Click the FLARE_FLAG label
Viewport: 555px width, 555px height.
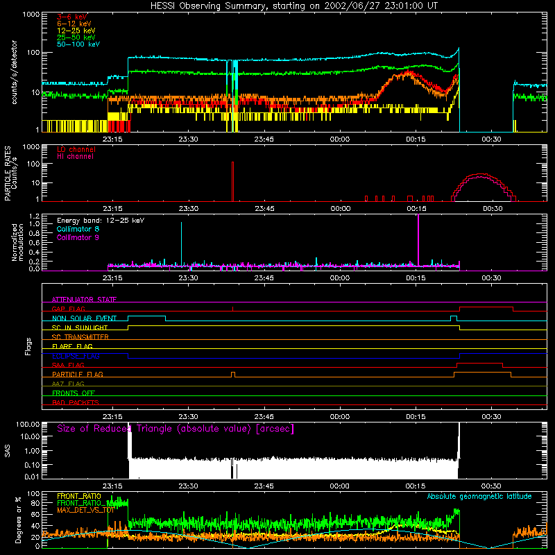click(x=72, y=346)
